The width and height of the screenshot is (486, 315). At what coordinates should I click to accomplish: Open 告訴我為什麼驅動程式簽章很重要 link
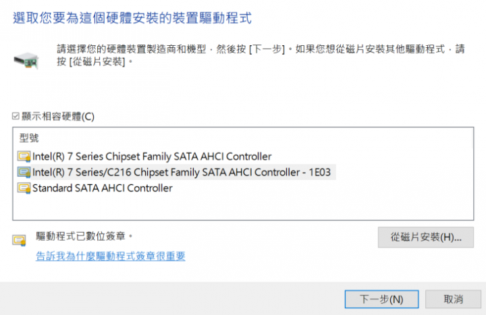pyautogui.click(x=110, y=256)
